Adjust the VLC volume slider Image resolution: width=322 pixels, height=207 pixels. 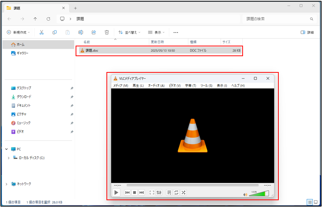[x=259, y=193]
